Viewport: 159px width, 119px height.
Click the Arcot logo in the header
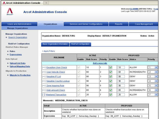(x=10, y=11)
